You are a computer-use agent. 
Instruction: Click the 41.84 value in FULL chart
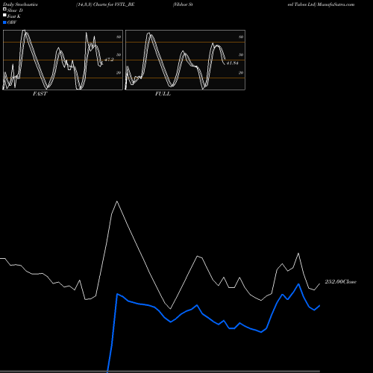232,63
